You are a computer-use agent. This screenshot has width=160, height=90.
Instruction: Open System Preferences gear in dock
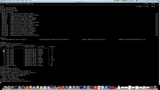click(x=77, y=87)
